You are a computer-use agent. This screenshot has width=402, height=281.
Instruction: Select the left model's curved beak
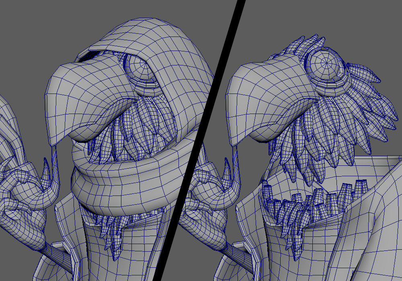76,100
